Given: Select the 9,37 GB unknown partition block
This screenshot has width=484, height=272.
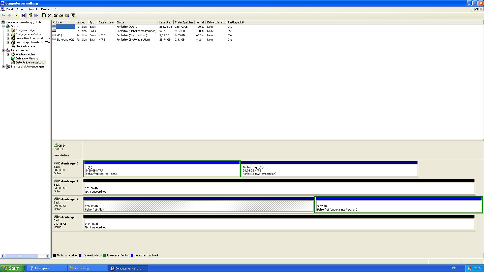Looking at the screenshot, I should click(x=398, y=206).
